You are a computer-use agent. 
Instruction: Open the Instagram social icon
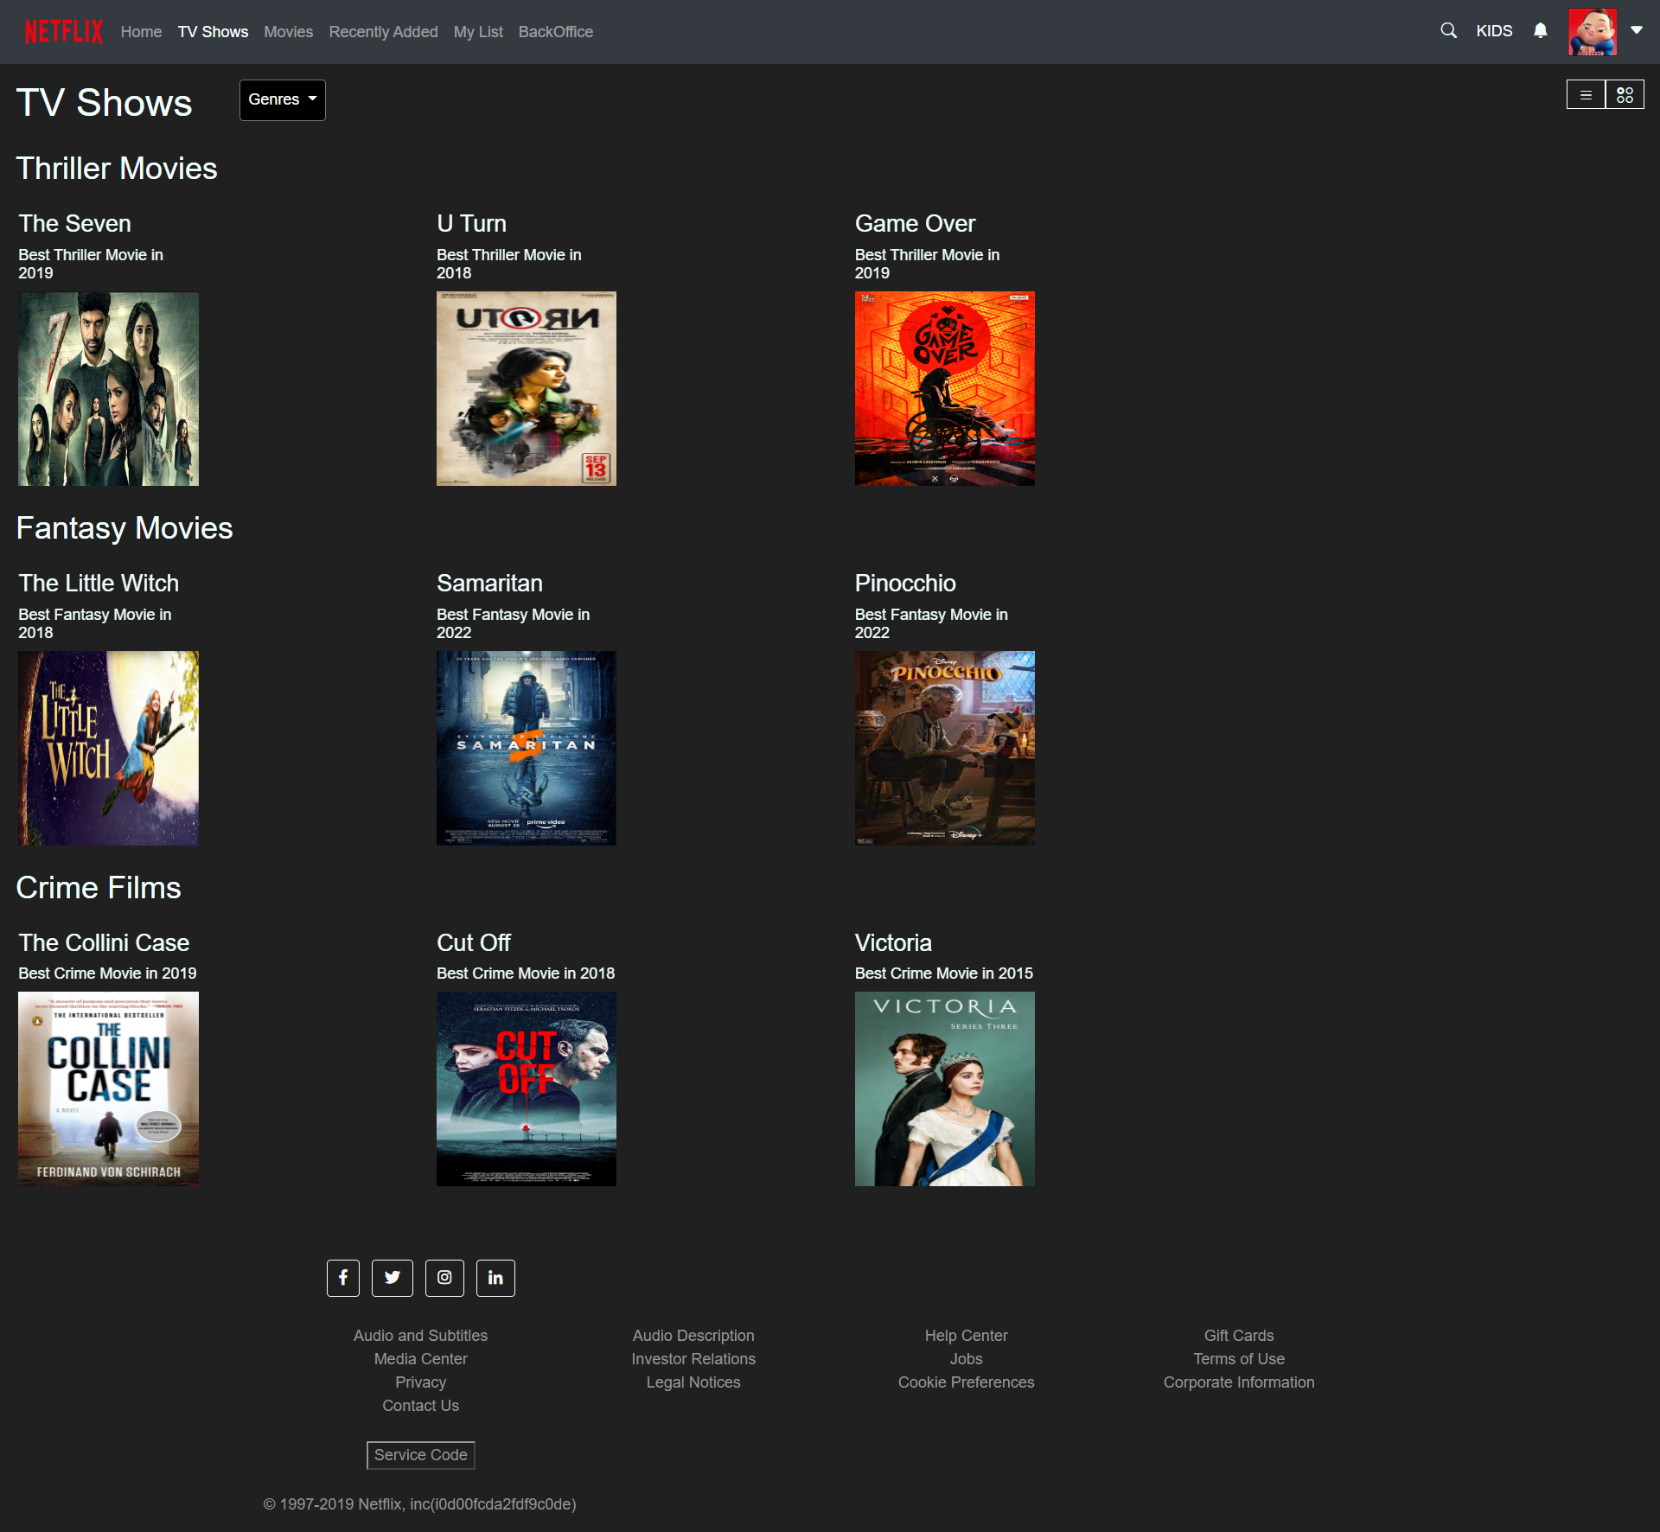[444, 1278]
